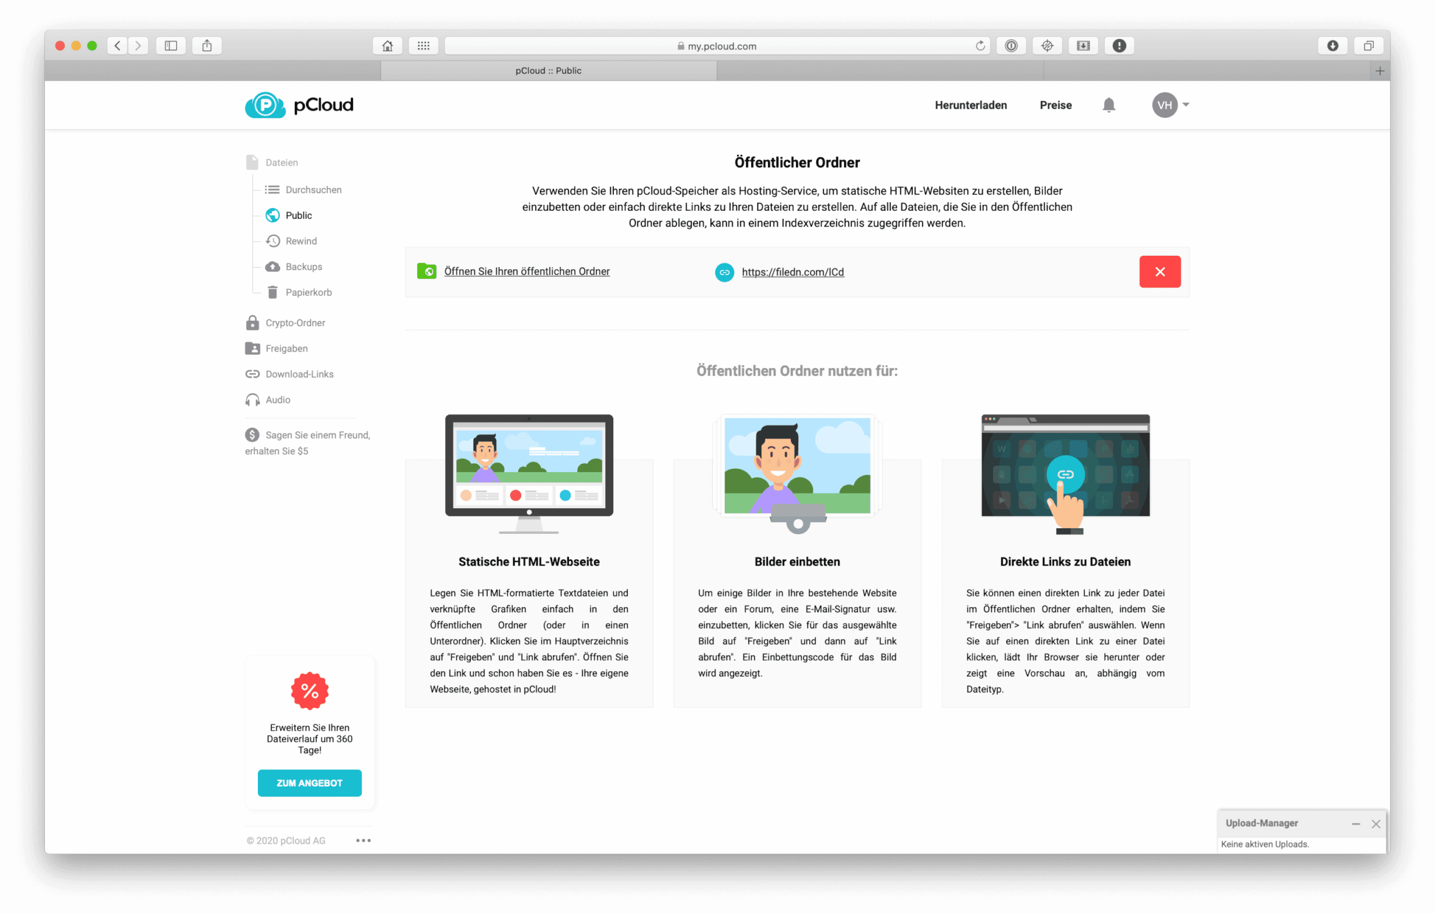
Task: Open the https://filedn.com/lCd link
Action: tap(793, 272)
